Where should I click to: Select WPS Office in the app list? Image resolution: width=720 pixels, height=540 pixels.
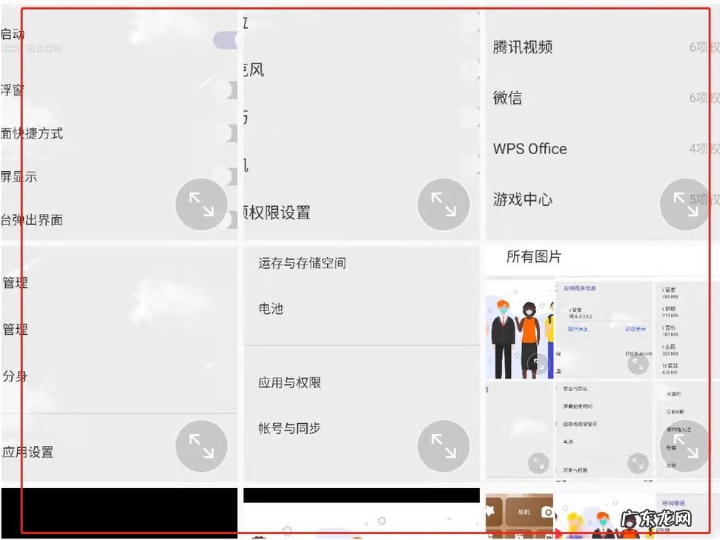click(529, 148)
